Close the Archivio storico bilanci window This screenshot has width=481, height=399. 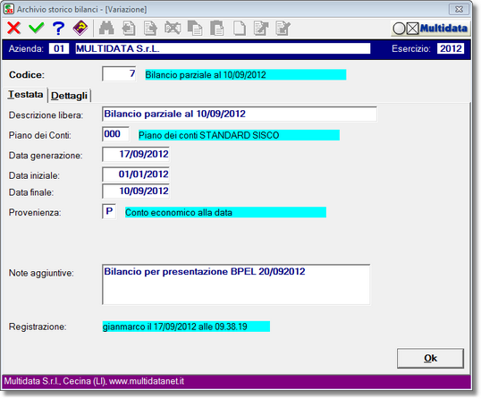click(x=459, y=10)
